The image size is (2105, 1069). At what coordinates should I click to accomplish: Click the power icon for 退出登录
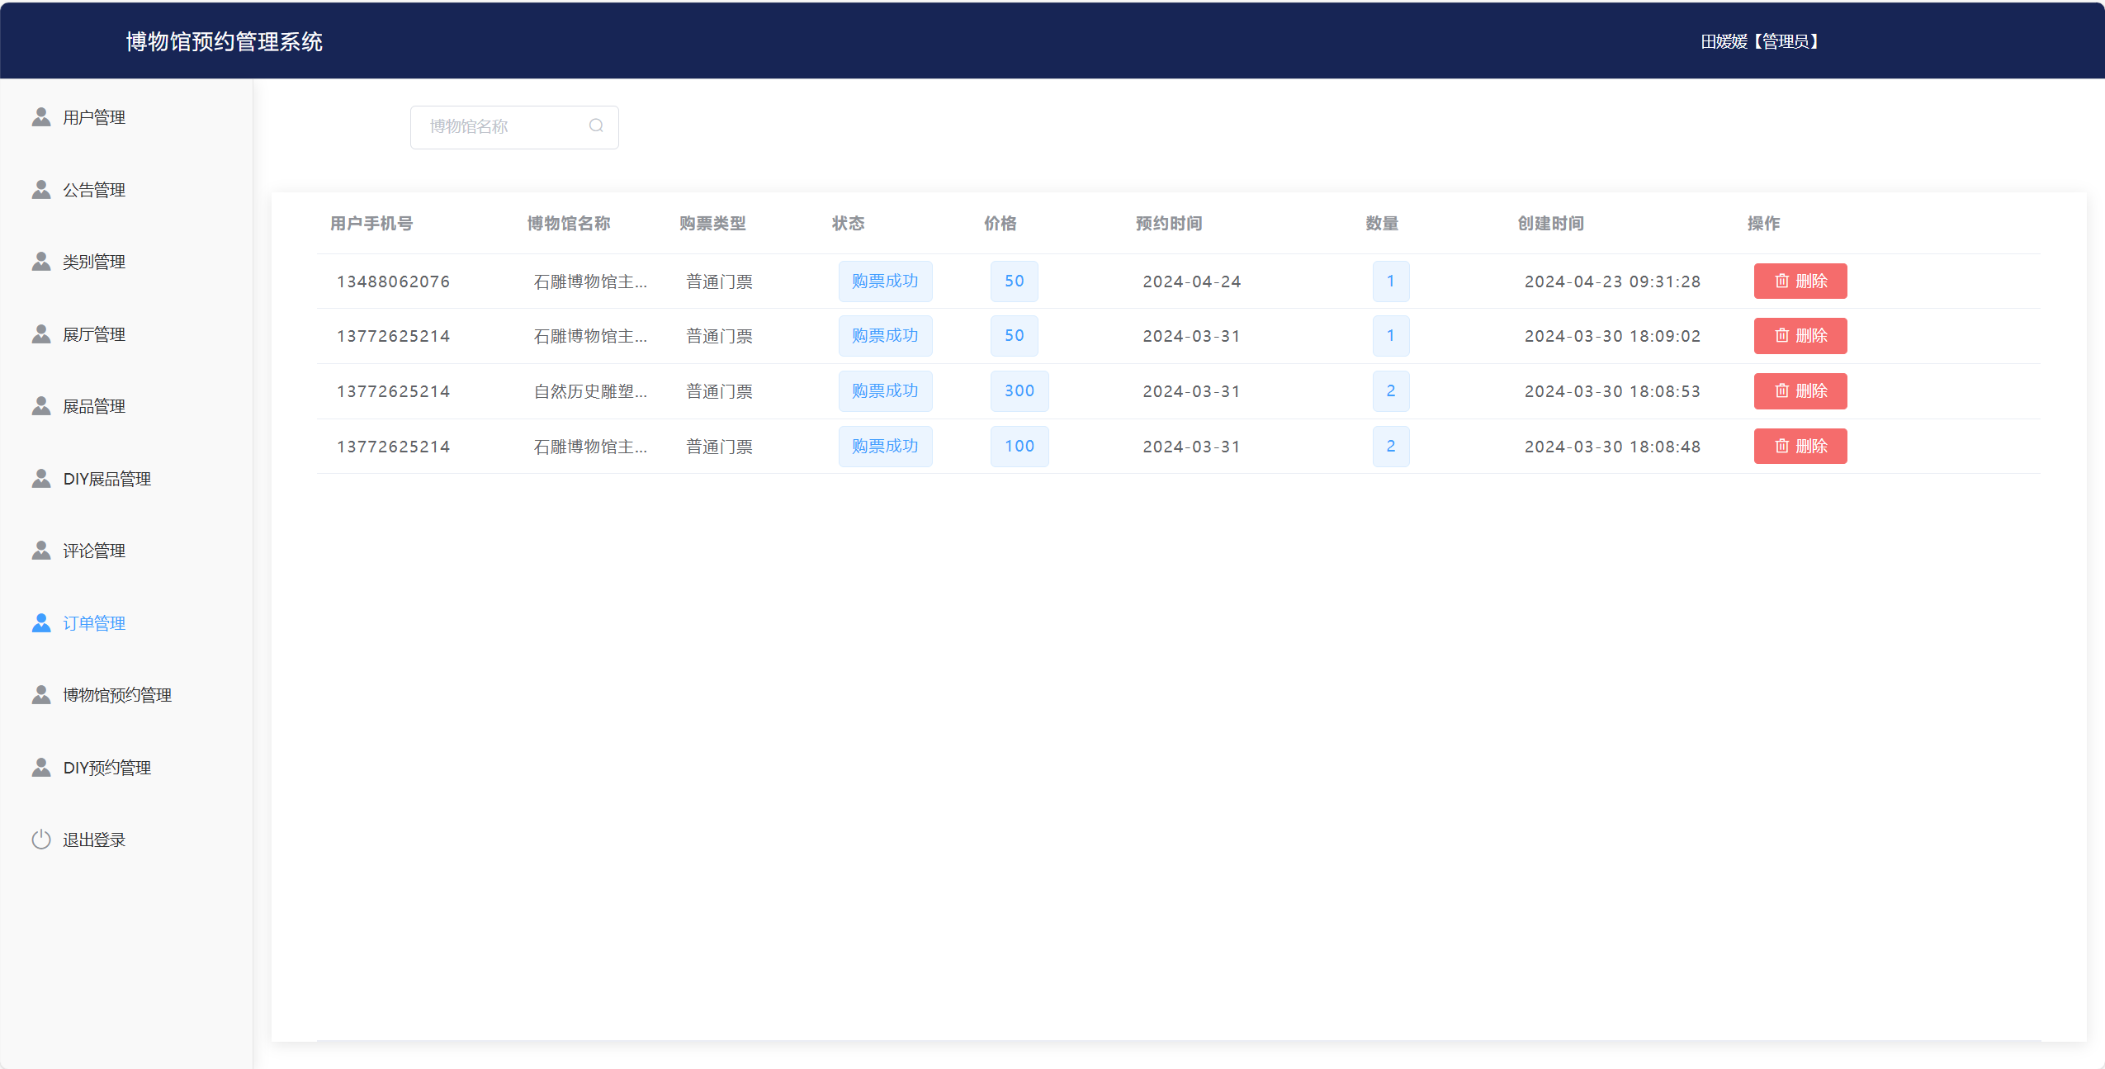pyautogui.click(x=41, y=840)
